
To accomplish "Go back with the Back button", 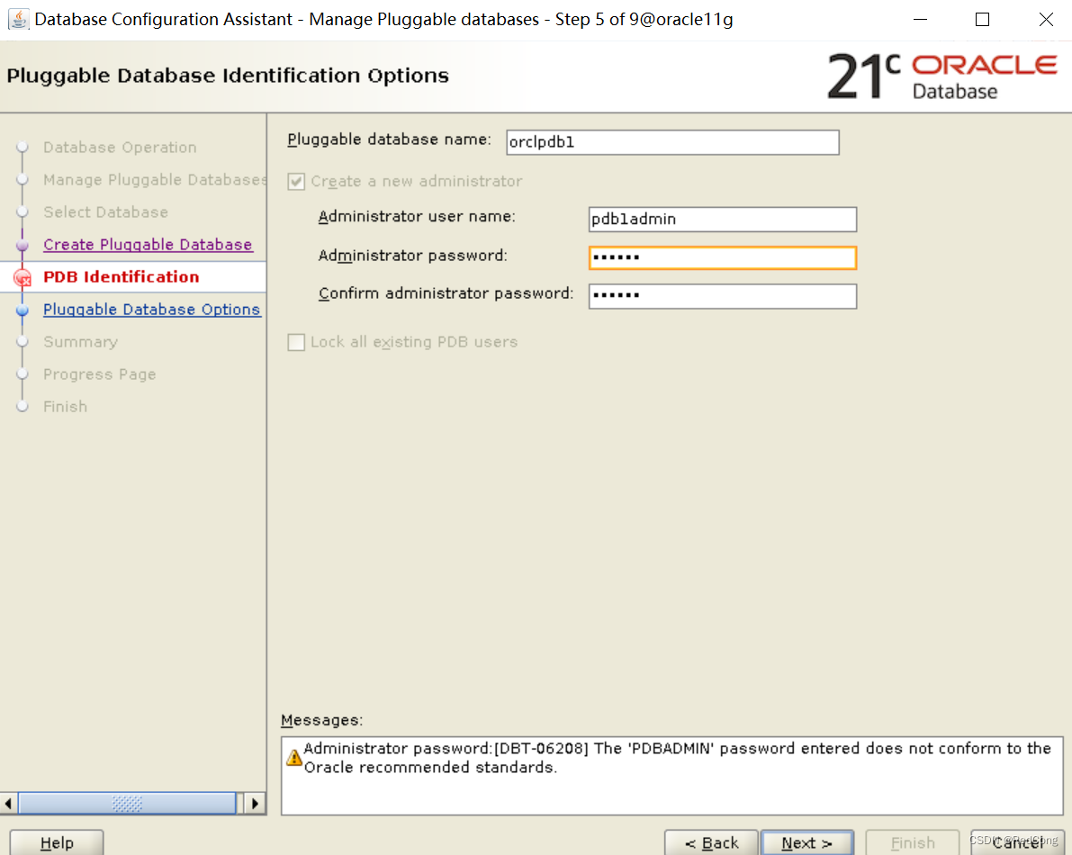I will tap(711, 842).
